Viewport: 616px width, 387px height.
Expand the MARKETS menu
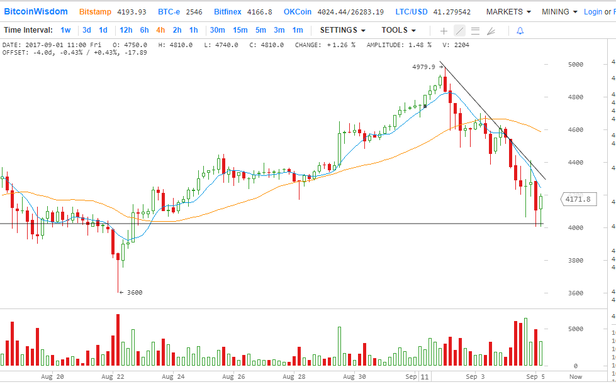tap(508, 11)
